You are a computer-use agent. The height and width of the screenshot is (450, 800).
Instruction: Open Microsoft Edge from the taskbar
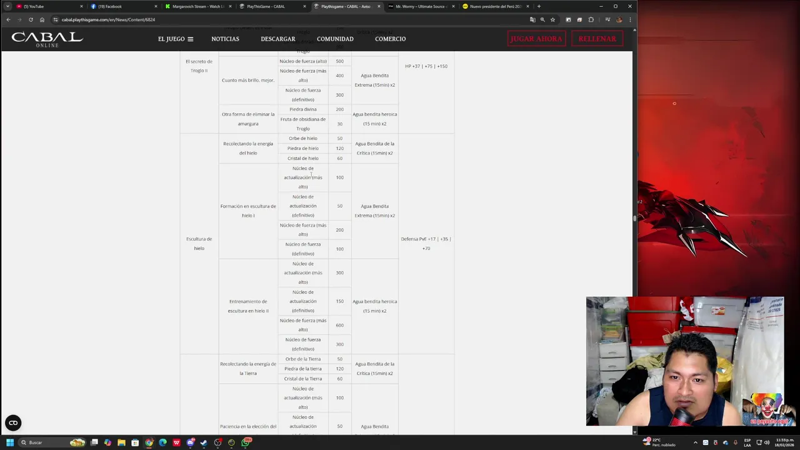click(162, 442)
